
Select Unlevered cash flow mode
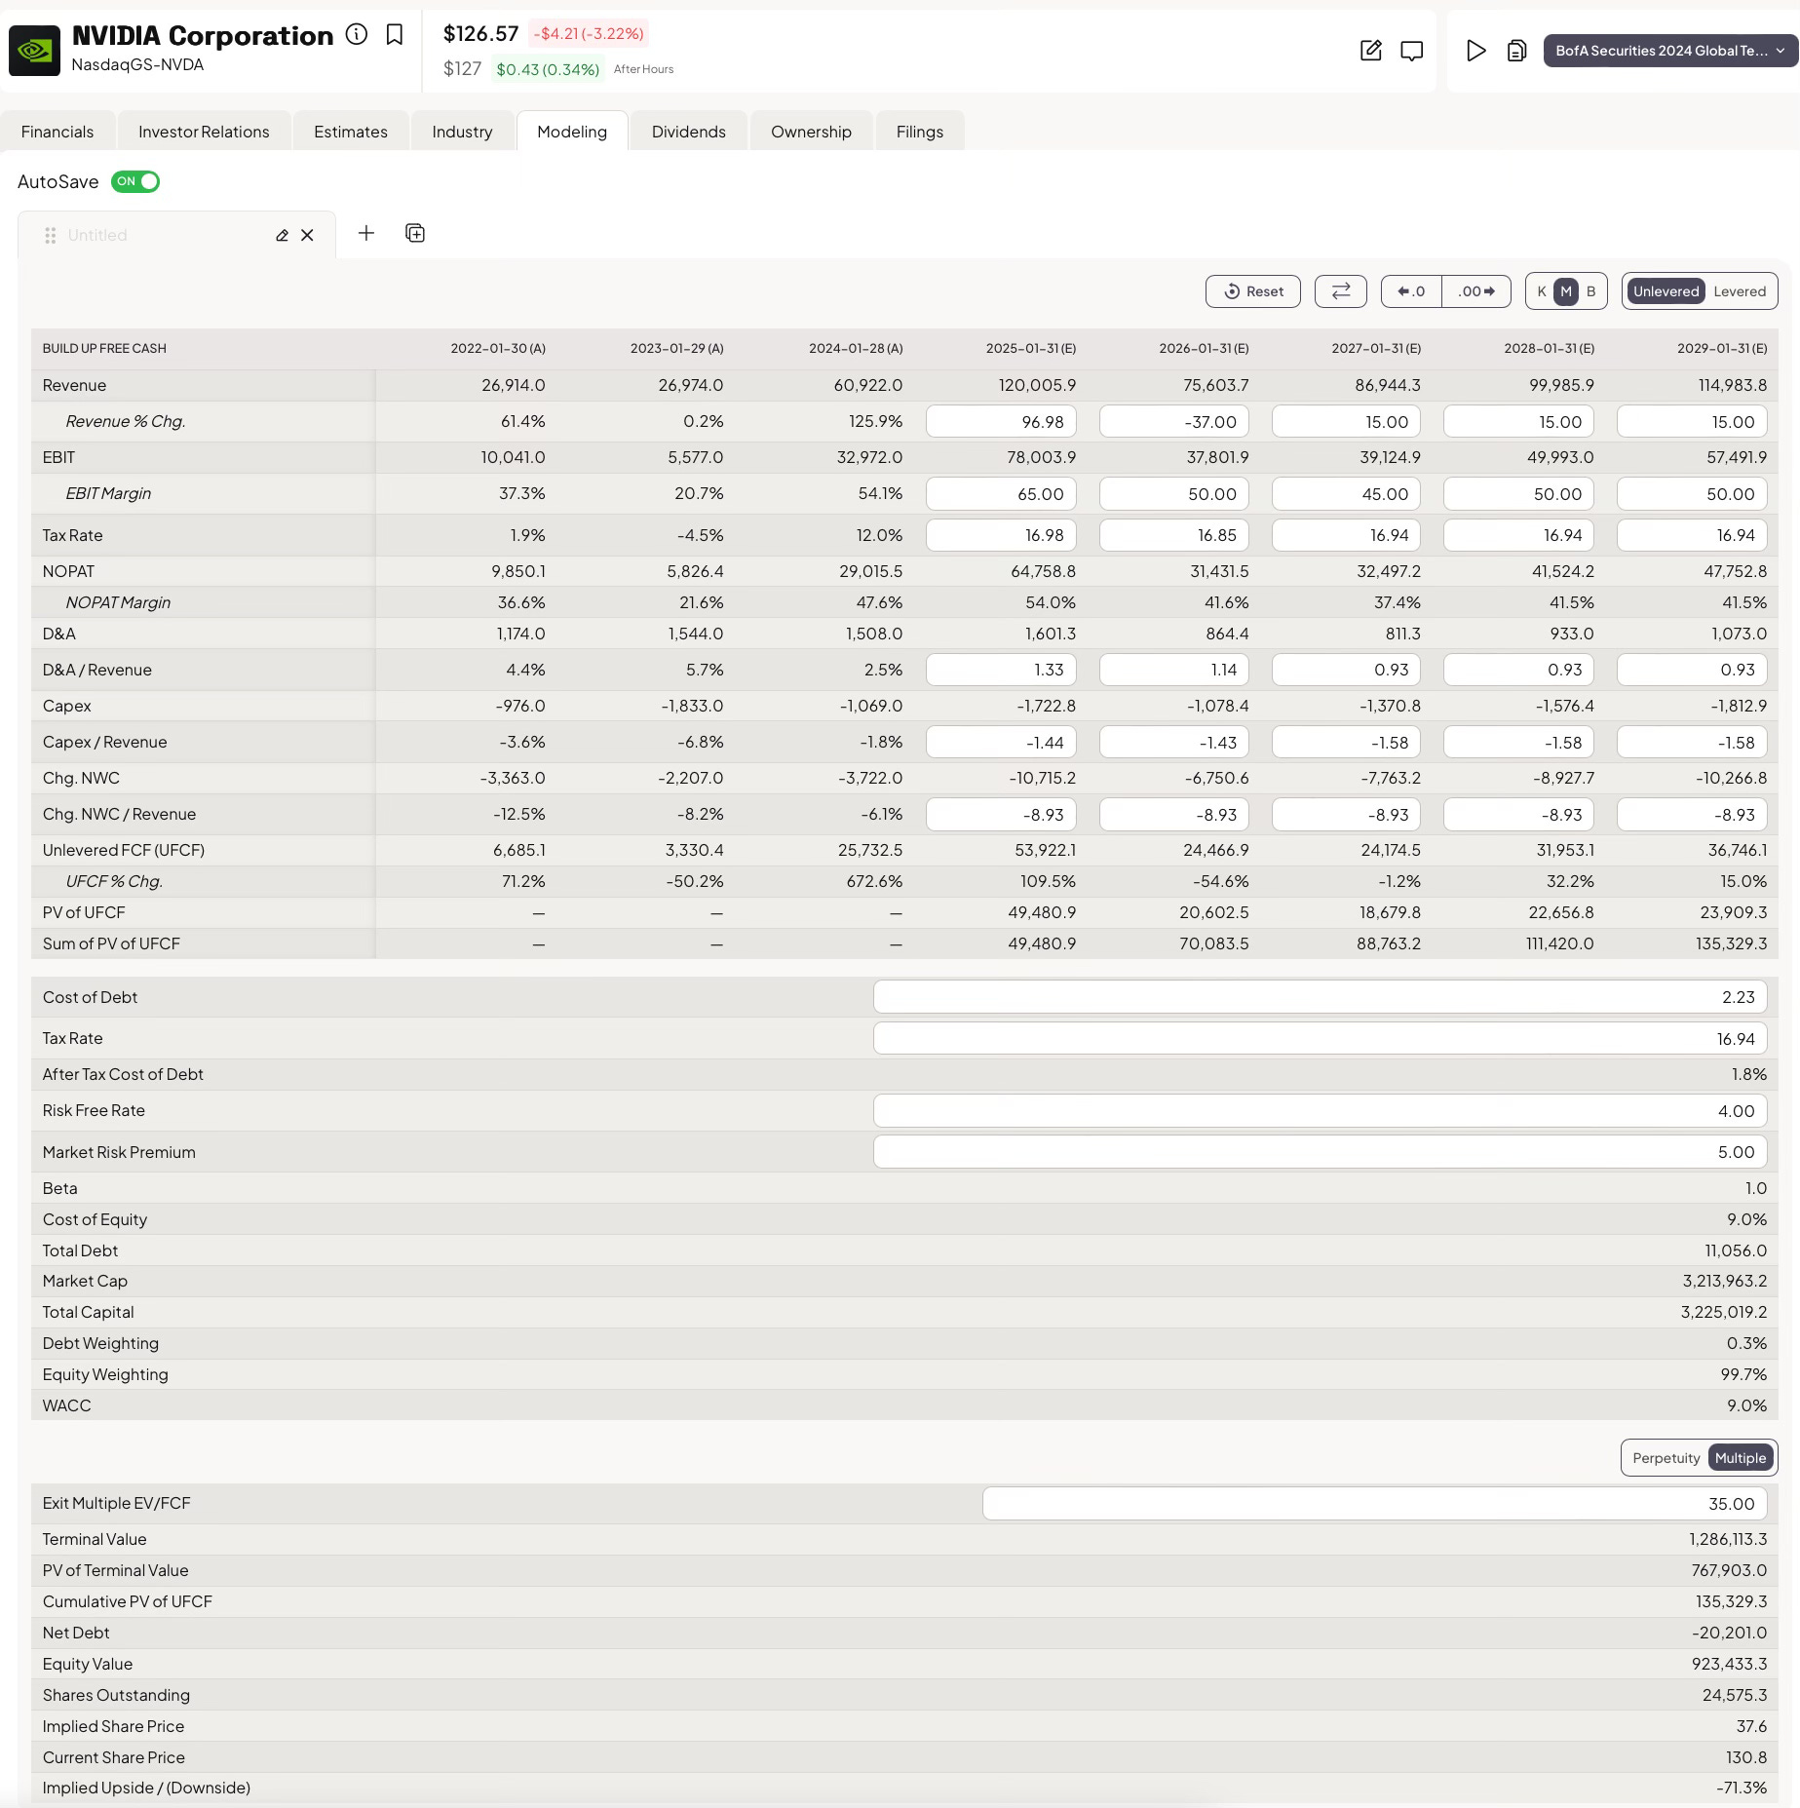pyautogui.click(x=1666, y=290)
